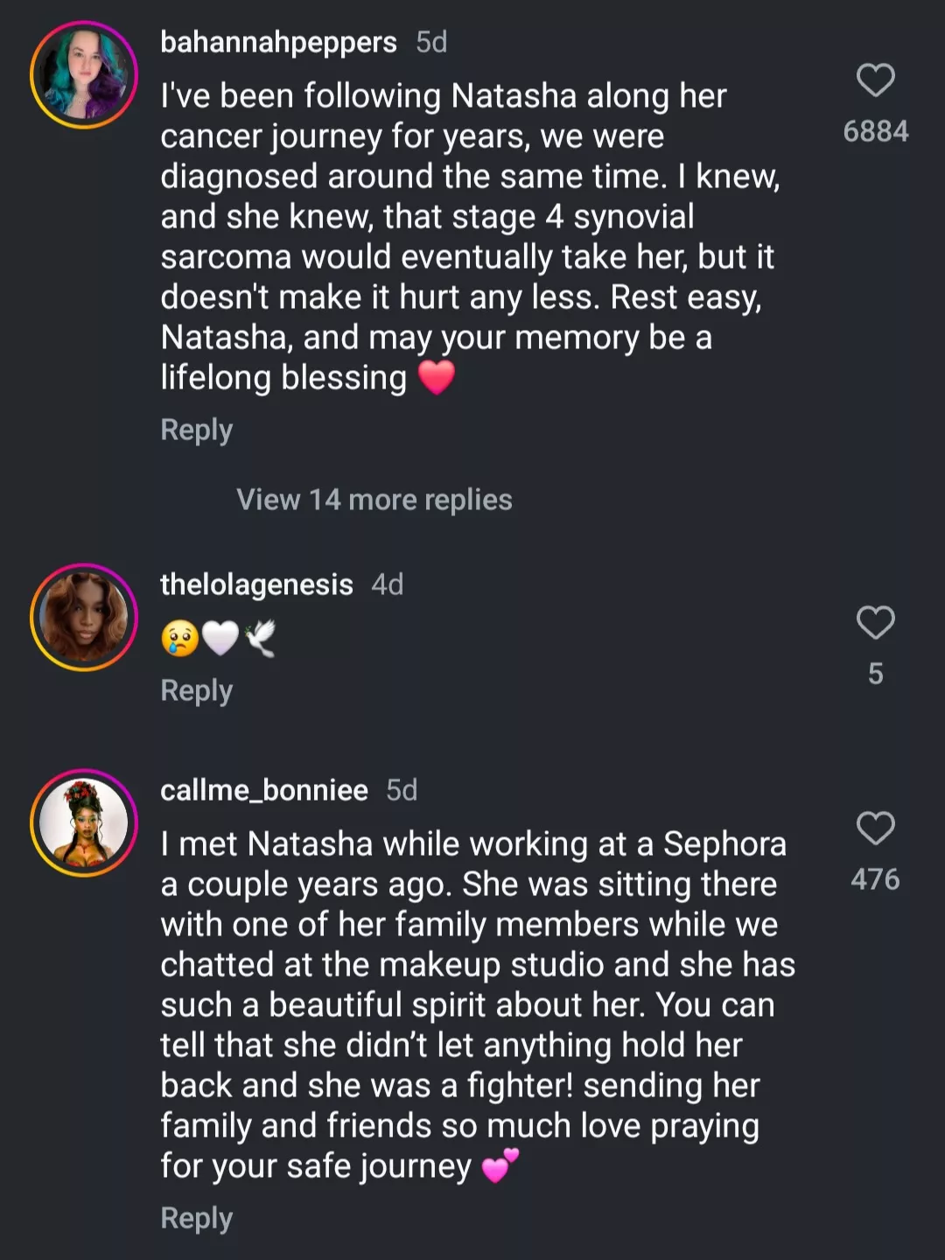Image resolution: width=945 pixels, height=1260 pixels.
Task: Expand View 14 more replies
Action: point(374,500)
